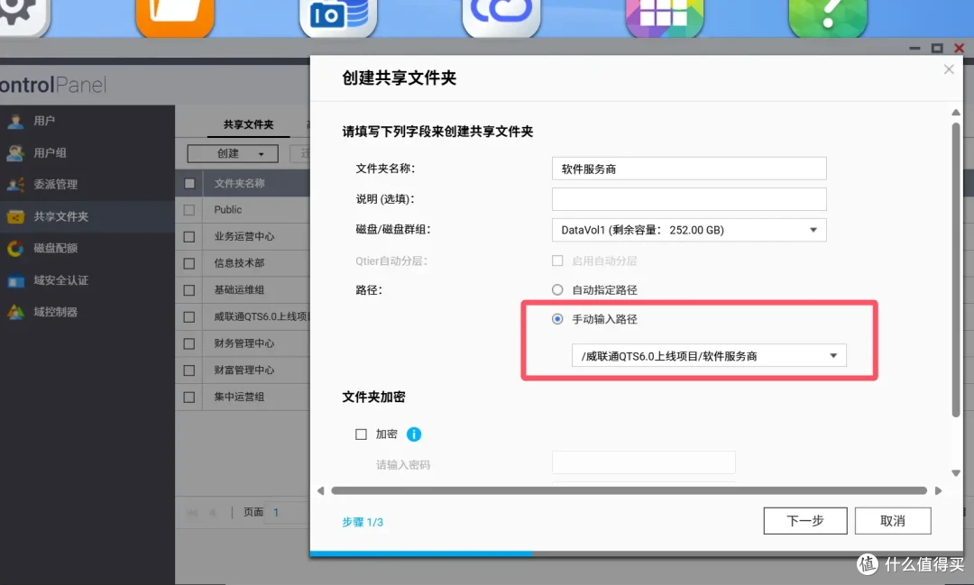Open the myQNAPcloud desktop icon
The image size is (974, 585).
pyautogui.click(x=501, y=17)
